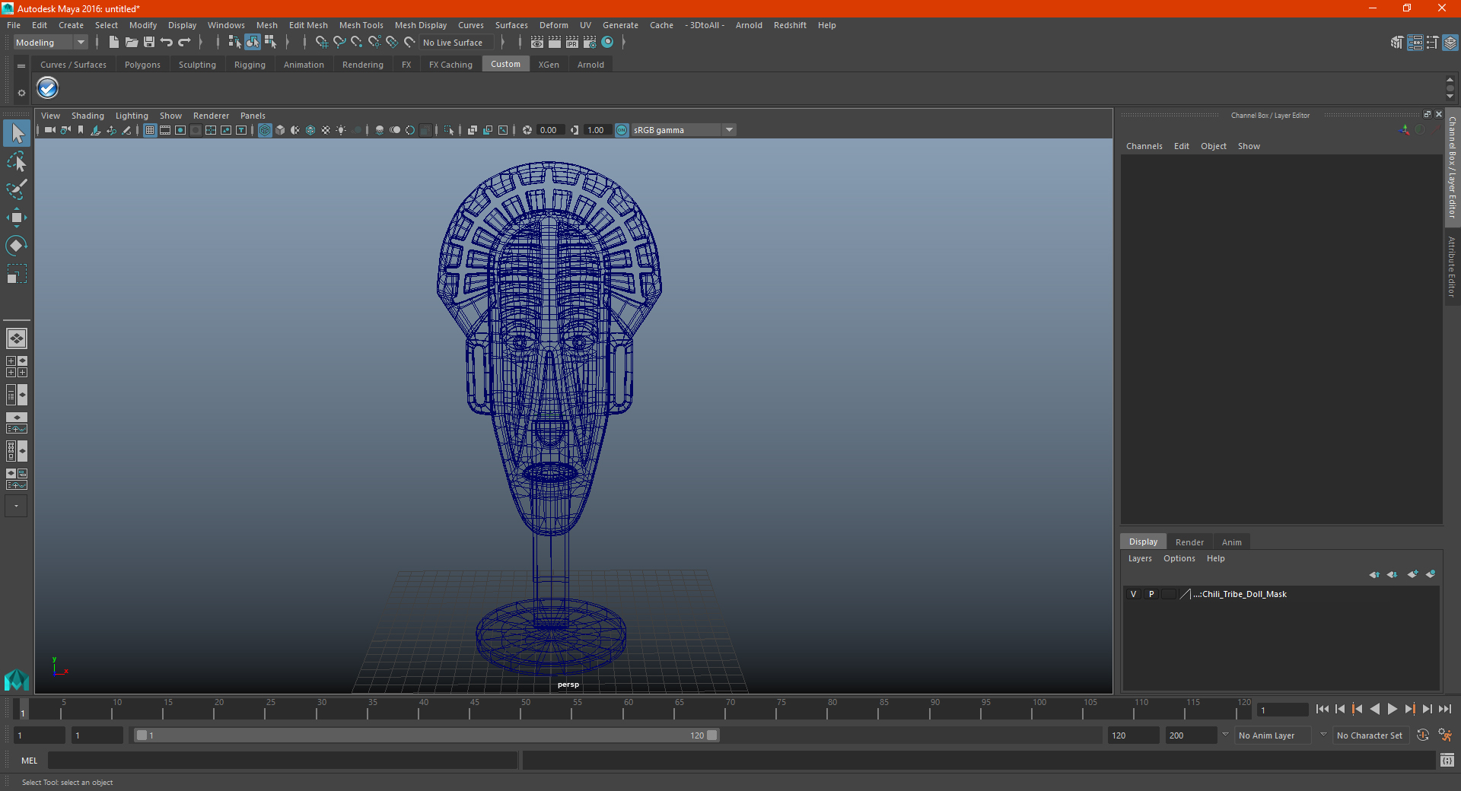Open the shelf menu gear icon
Image resolution: width=1461 pixels, height=791 pixels.
pyautogui.click(x=21, y=93)
